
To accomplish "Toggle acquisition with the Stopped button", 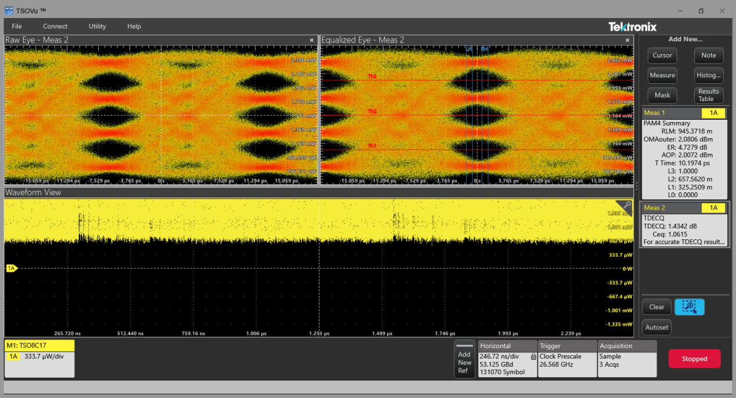I will coord(694,359).
